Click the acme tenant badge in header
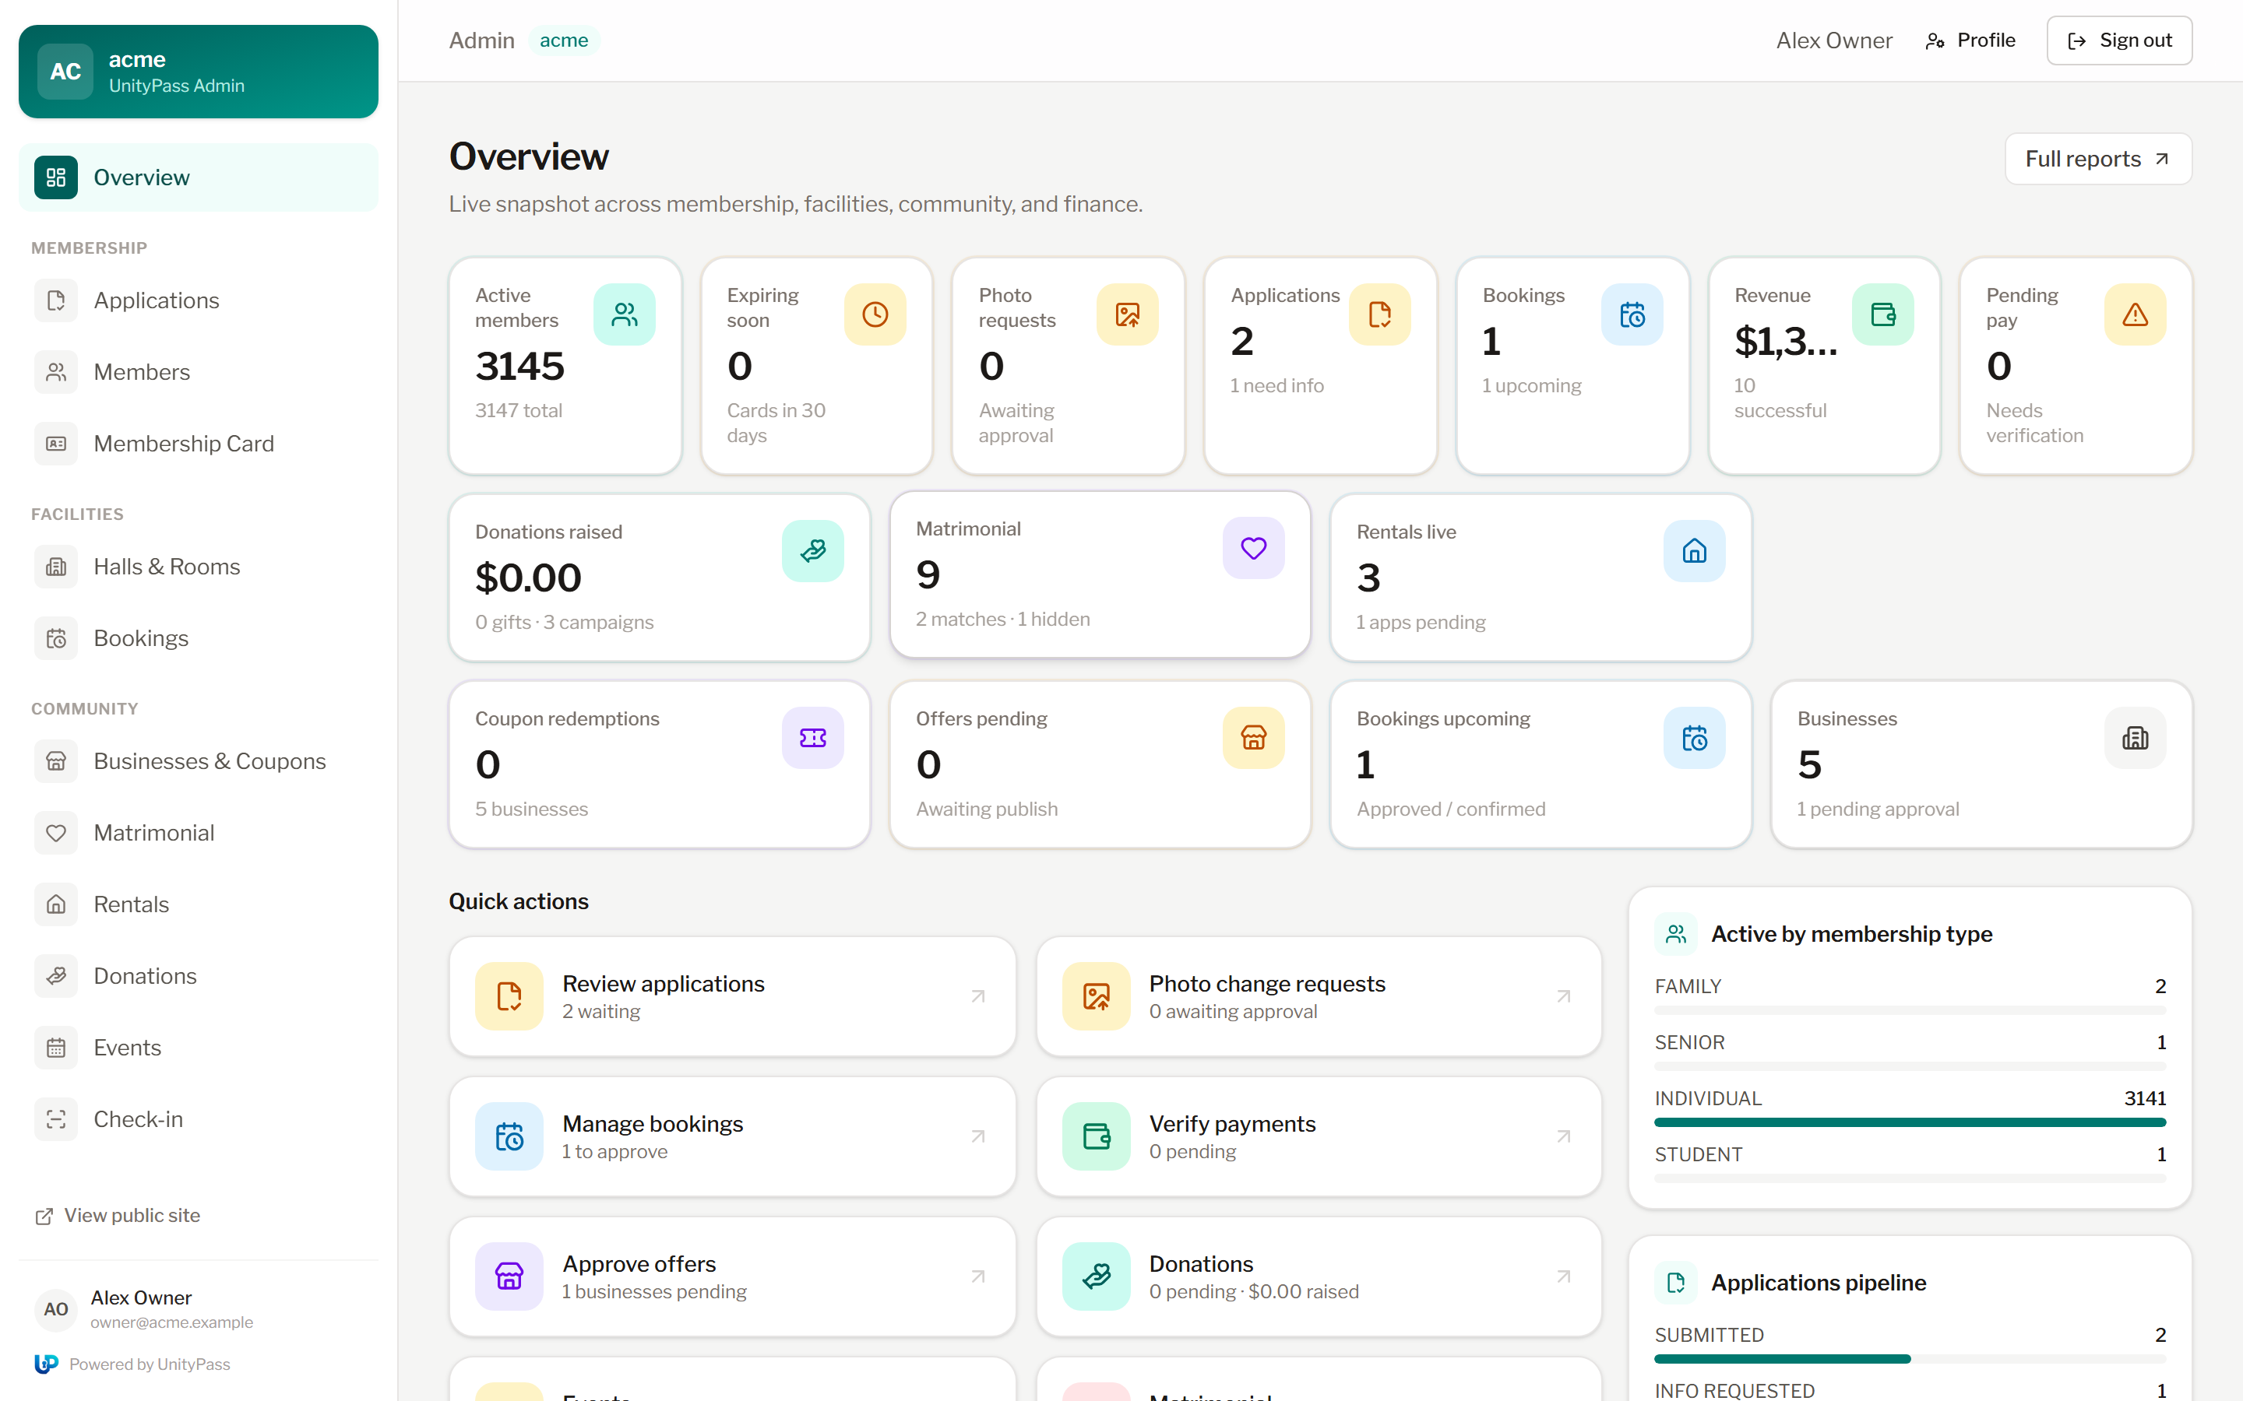Viewport: 2243px width, 1401px height. point(564,40)
